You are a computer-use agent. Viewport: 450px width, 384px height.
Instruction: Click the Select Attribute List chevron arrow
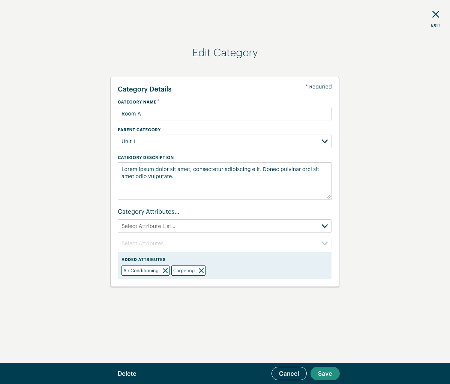325,226
